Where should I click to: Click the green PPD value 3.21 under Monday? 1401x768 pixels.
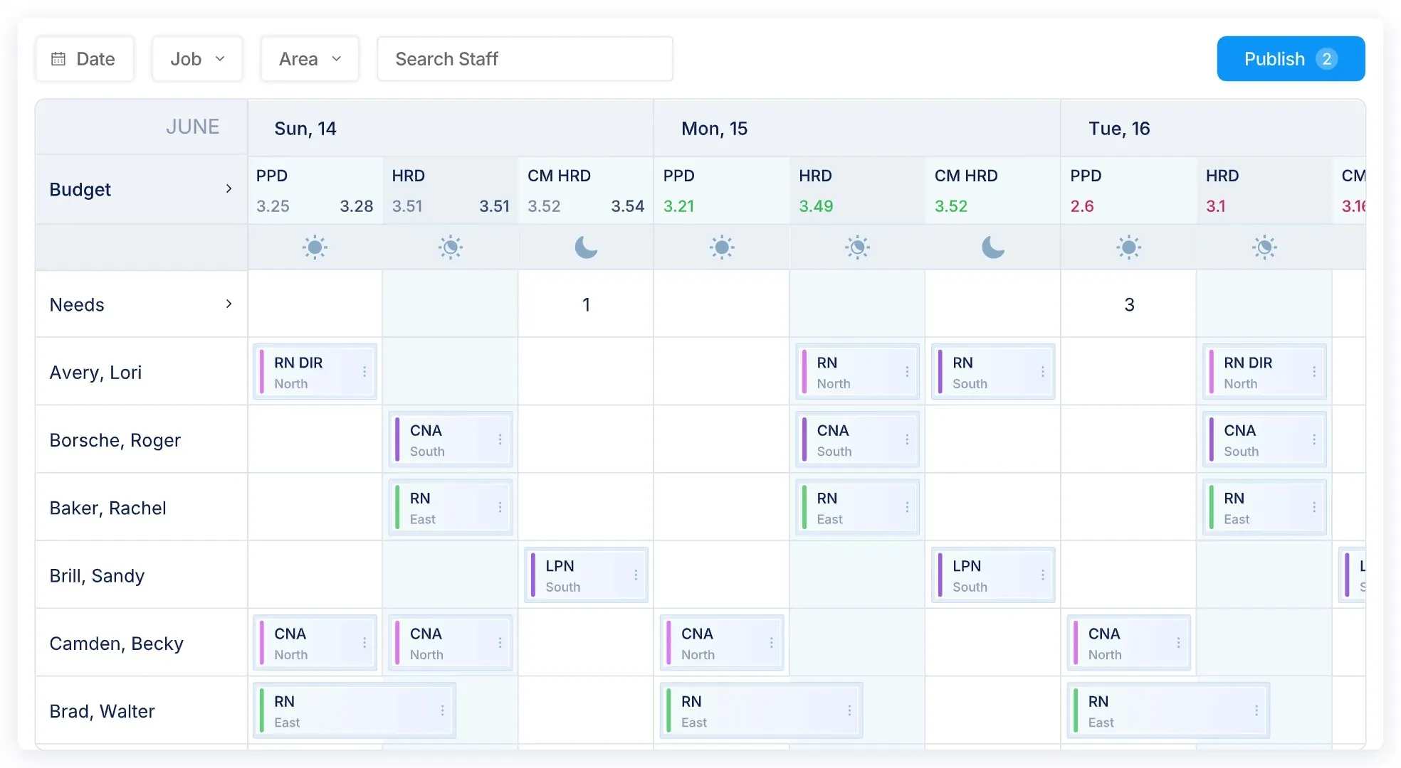pos(678,206)
